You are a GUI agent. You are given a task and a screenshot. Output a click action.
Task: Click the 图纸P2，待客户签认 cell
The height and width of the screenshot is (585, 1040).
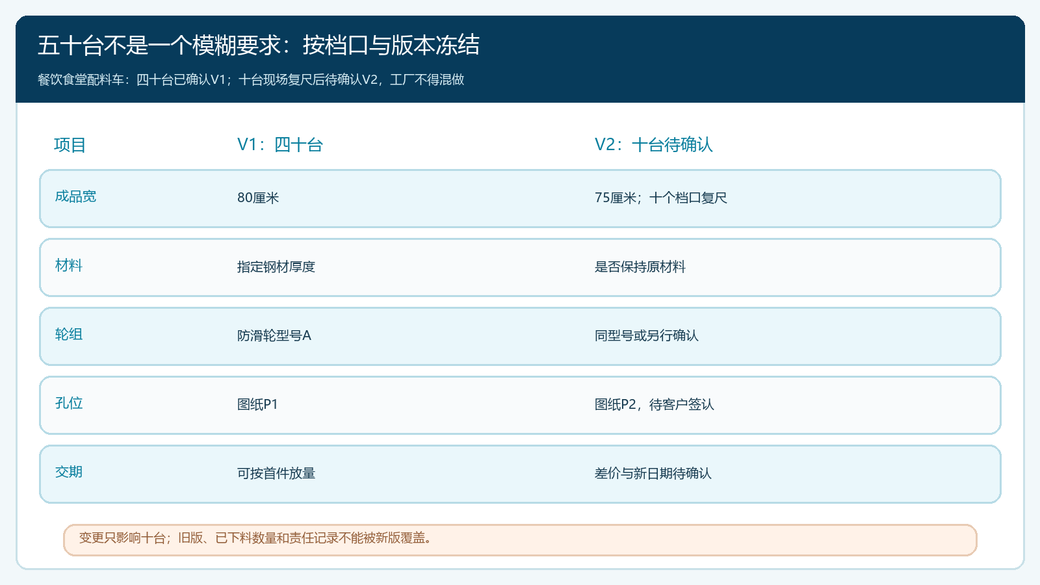click(655, 404)
